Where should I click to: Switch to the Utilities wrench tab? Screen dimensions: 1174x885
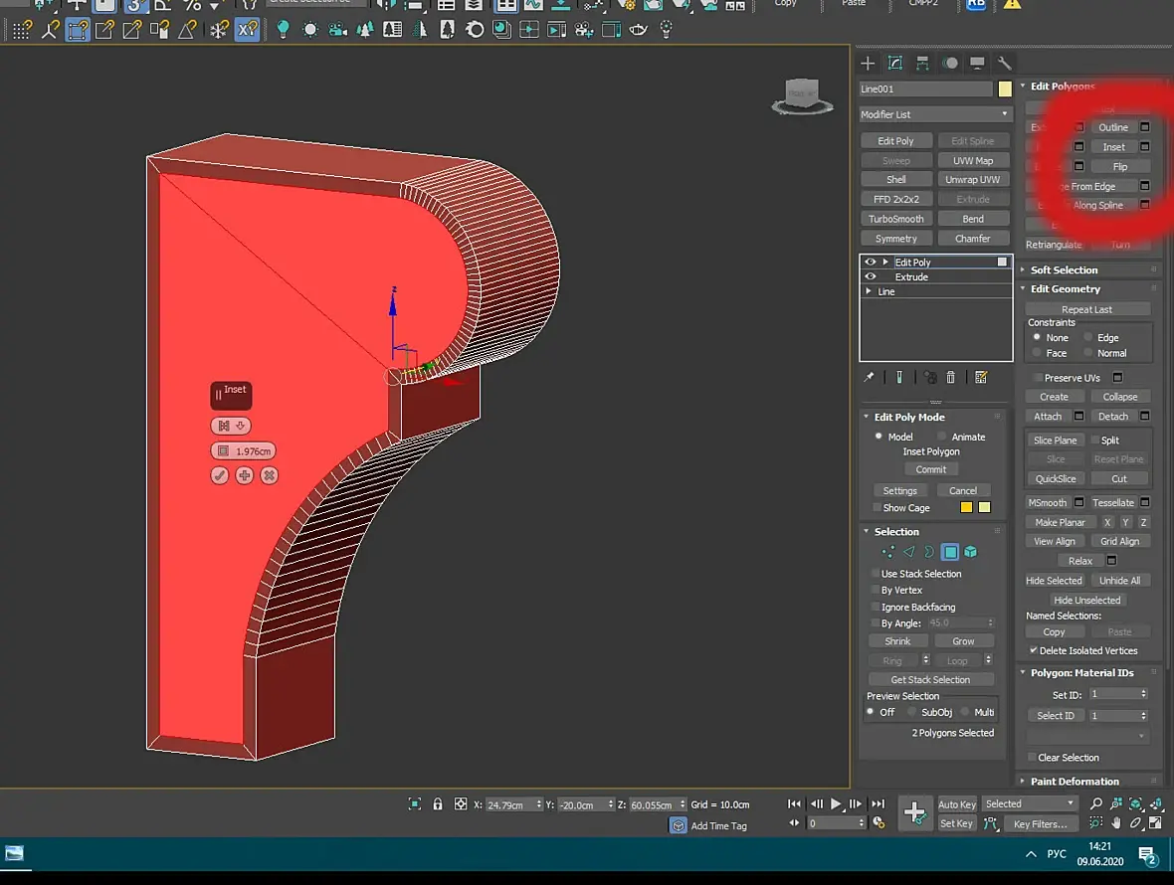click(1005, 63)
